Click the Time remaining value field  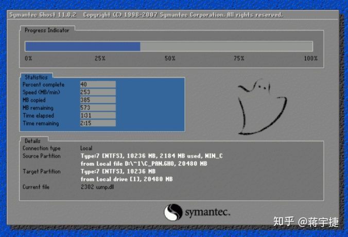[97, 124]
